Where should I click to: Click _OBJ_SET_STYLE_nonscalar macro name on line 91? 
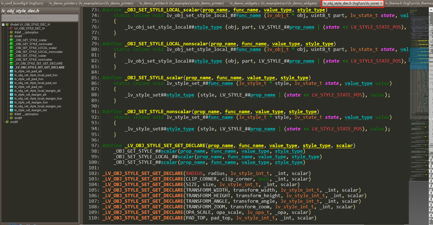pyautogui.click(x=158, y=112)
